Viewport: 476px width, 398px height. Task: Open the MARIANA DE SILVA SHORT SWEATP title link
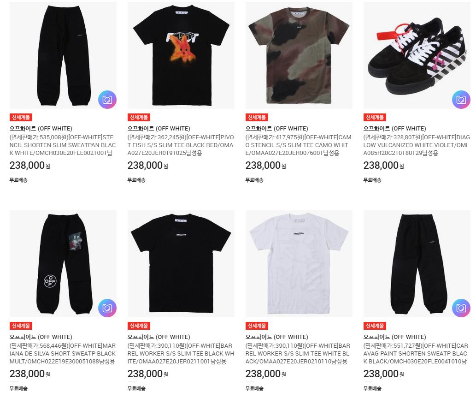(x=63, y=354)
